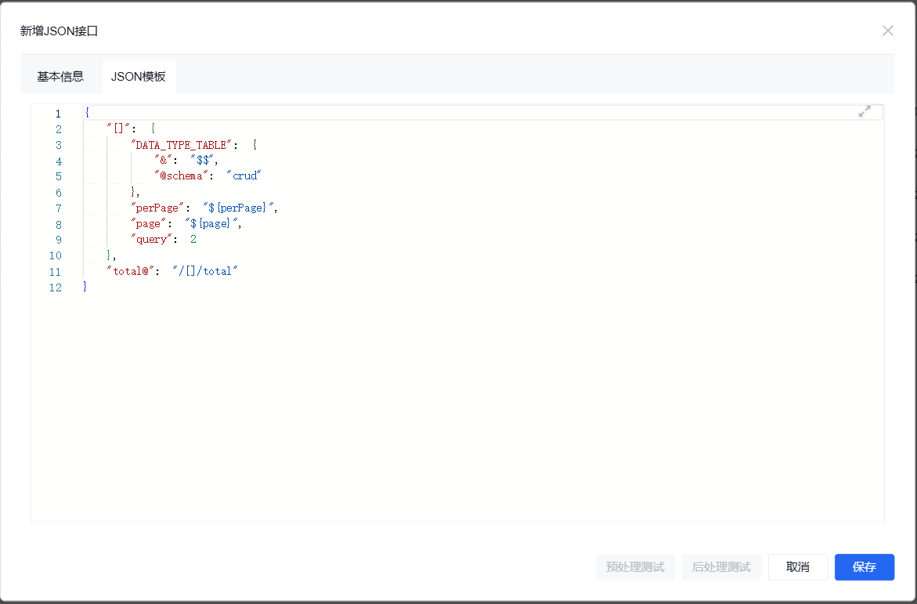Click line number 1 in the gutter
The width and height of the screenshot is (917, 604).
click(x=58, y=114)
